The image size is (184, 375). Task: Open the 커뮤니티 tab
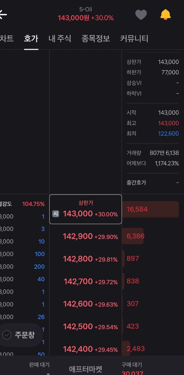pyautogui.click(x=134, y=39)
